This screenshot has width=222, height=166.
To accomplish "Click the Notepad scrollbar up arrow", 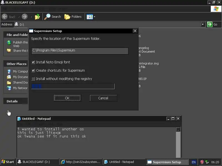I will [x=178, y=129].
